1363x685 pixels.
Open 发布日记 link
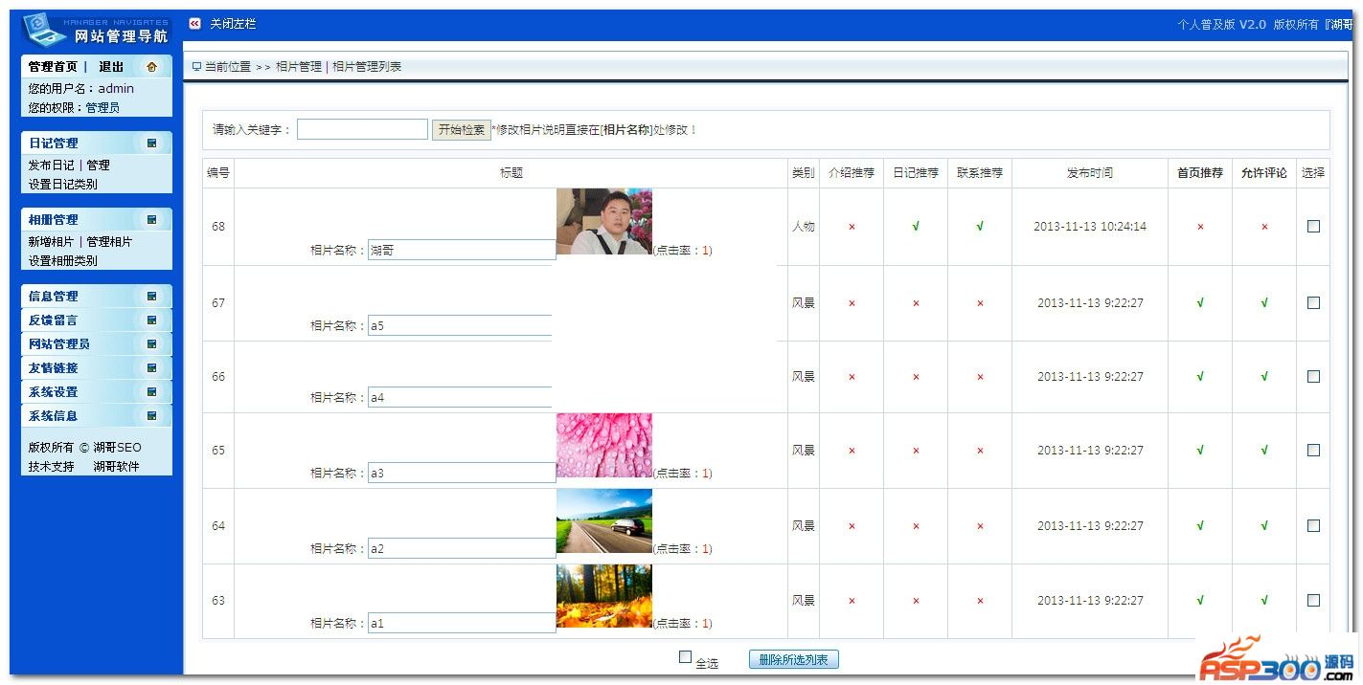coord(51,166)
